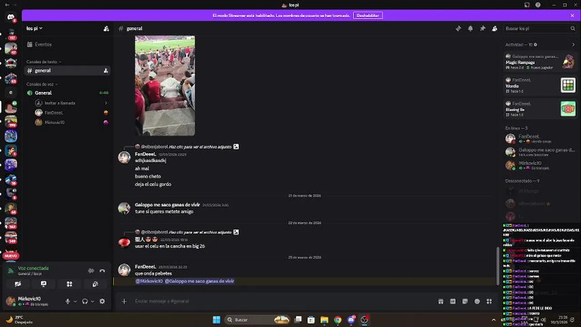
Task: Open the emoji picker
Action: tap(477, 301)
